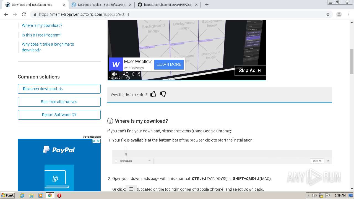Image resolution: width=354 pixels, height=199 pixels.
Task: Click the Action Center flag tray icon
Action: (x=328, y=195)
